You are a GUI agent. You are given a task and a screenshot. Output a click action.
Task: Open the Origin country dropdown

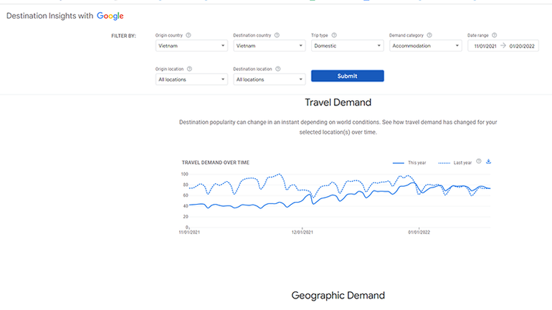(x=191, y=46)
